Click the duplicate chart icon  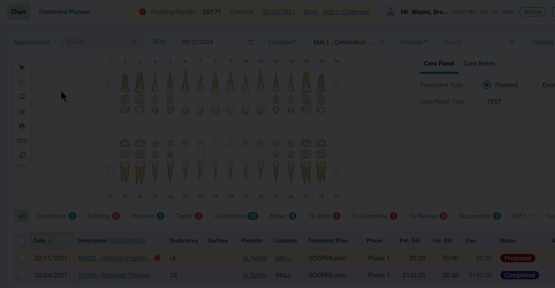tap(22, 155)
